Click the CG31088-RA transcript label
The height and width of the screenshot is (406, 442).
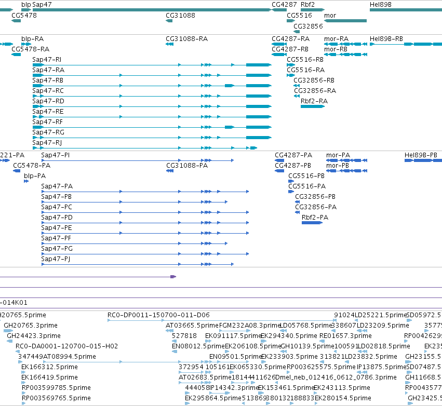point(186,38)
